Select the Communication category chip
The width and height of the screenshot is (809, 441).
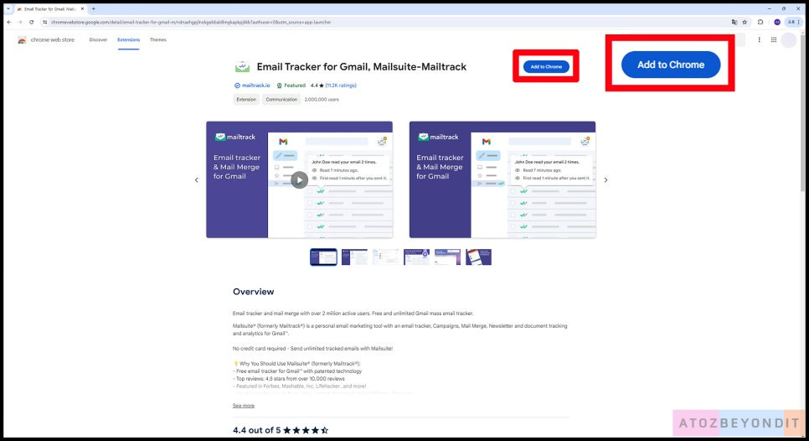(x=281, y=99)
